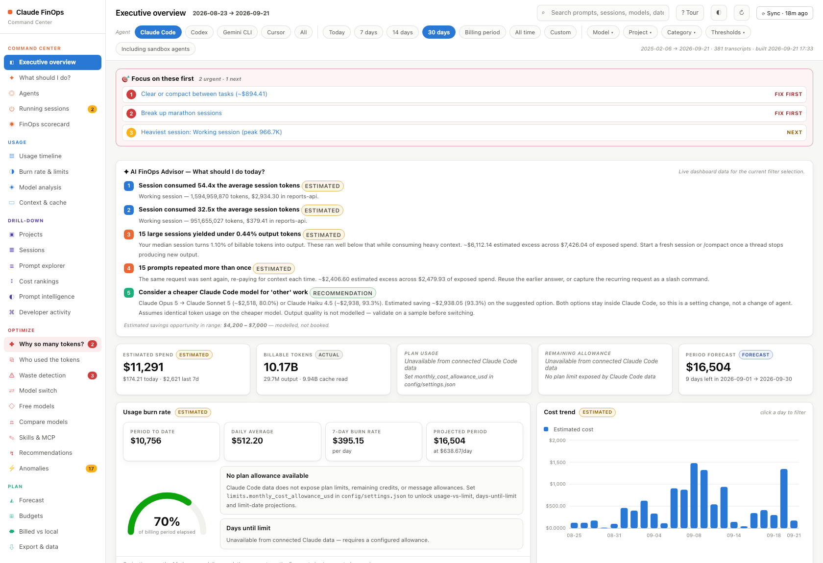Viewport: 823px width, 563px height.
Task: Click the Period forecast $16,504 card
Action: (746, 369)
